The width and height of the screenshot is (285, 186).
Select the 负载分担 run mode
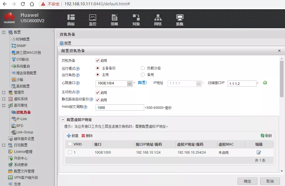[x=143, y=68]
